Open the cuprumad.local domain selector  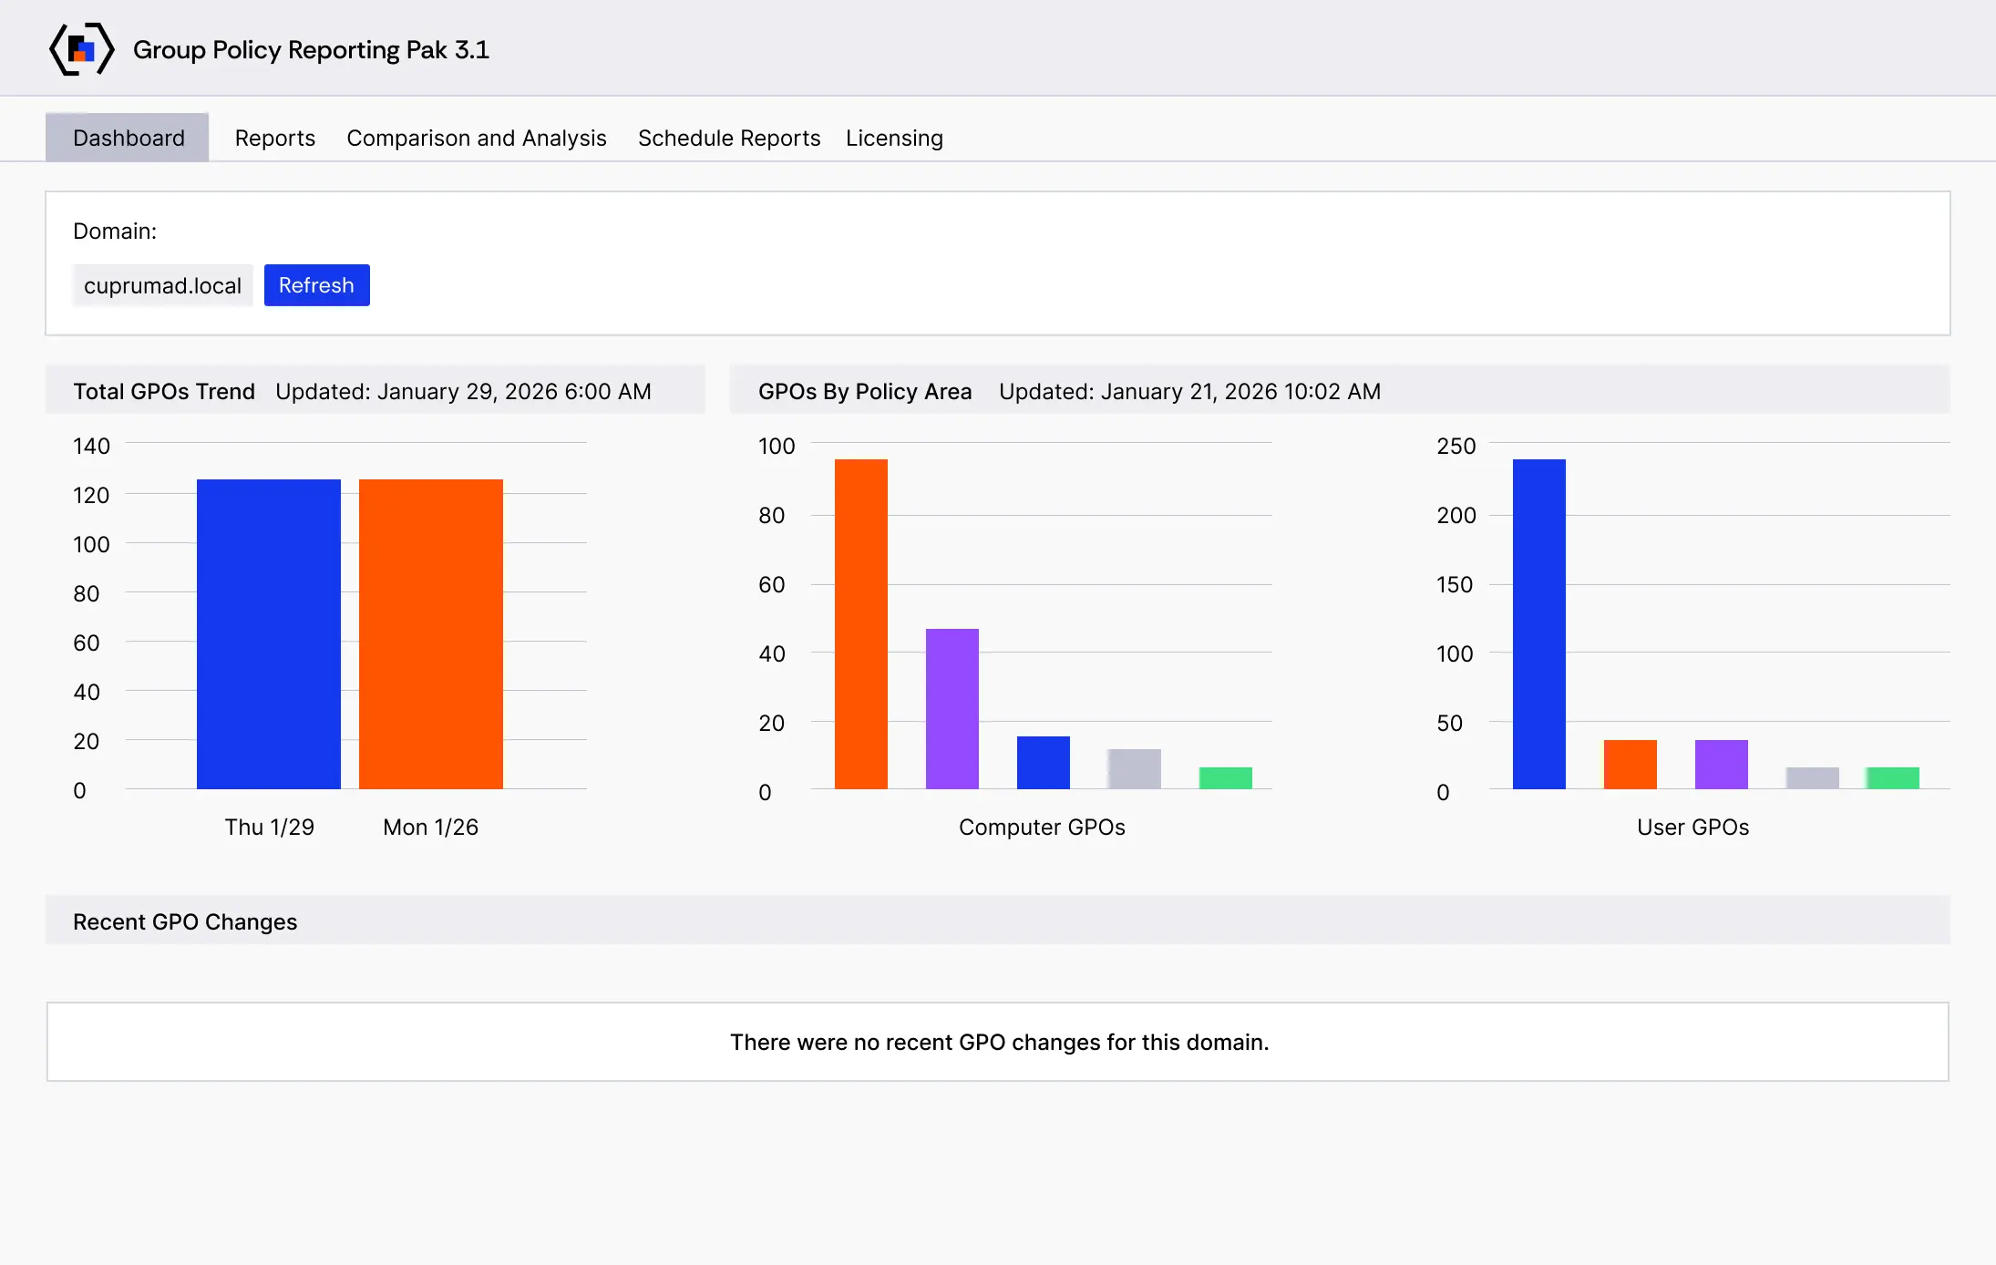162,285
